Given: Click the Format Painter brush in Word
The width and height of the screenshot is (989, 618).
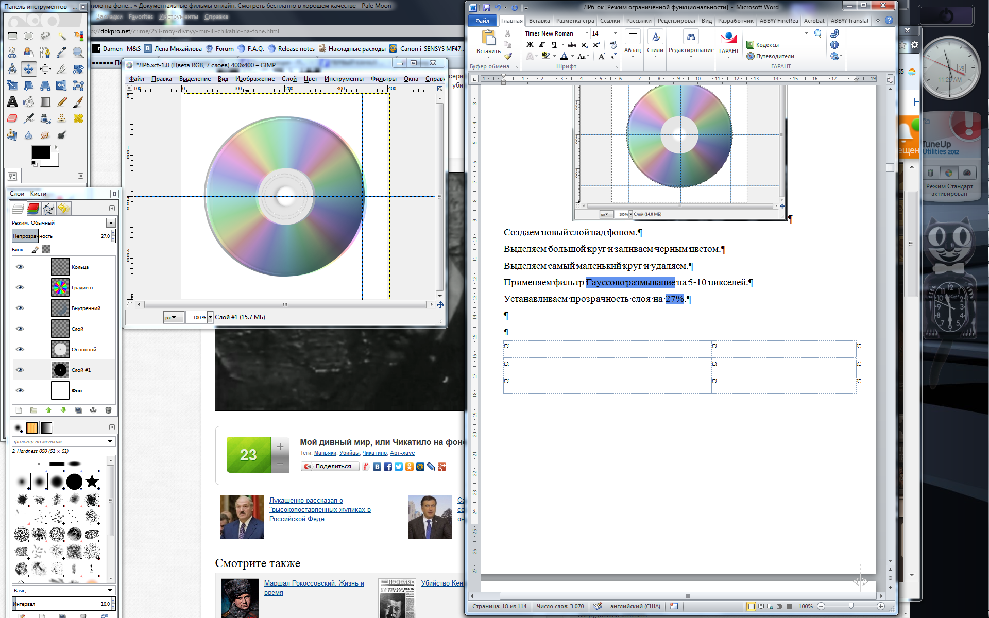Looking at the screenshot, I should point(508,56).
